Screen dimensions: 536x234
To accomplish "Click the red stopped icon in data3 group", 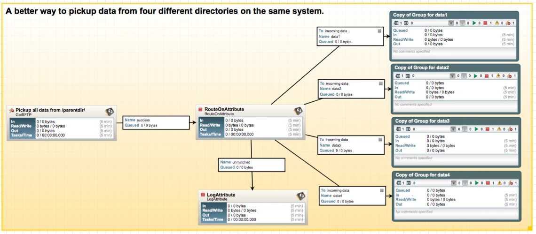I will coord(488,129).
